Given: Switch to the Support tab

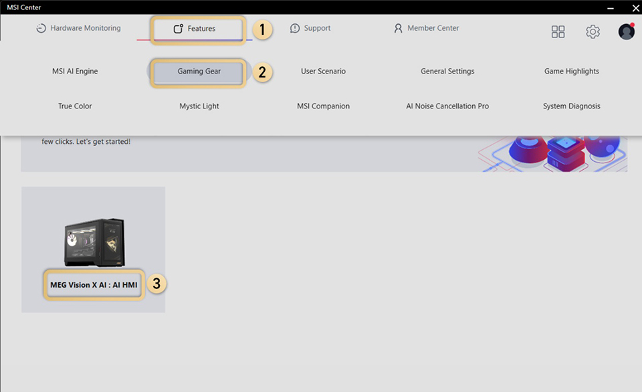Looking at the screenshot, I should pyautogui.click(x=311, y=28).
